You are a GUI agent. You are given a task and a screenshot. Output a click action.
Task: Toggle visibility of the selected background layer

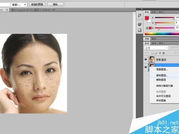pyautogui.click(x=146, y=67)
